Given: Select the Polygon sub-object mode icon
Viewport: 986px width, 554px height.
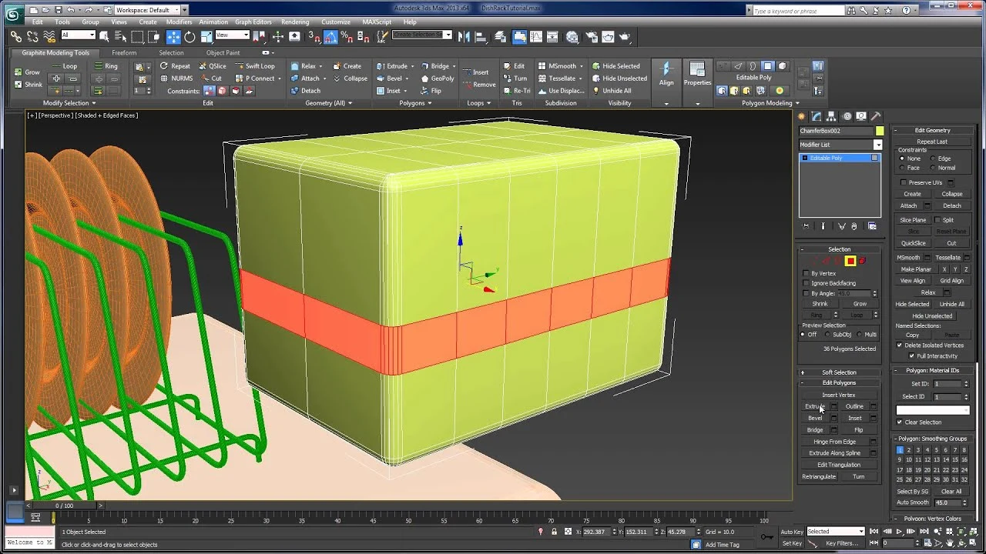Looking at the screenshot, I should click(850, 261).
